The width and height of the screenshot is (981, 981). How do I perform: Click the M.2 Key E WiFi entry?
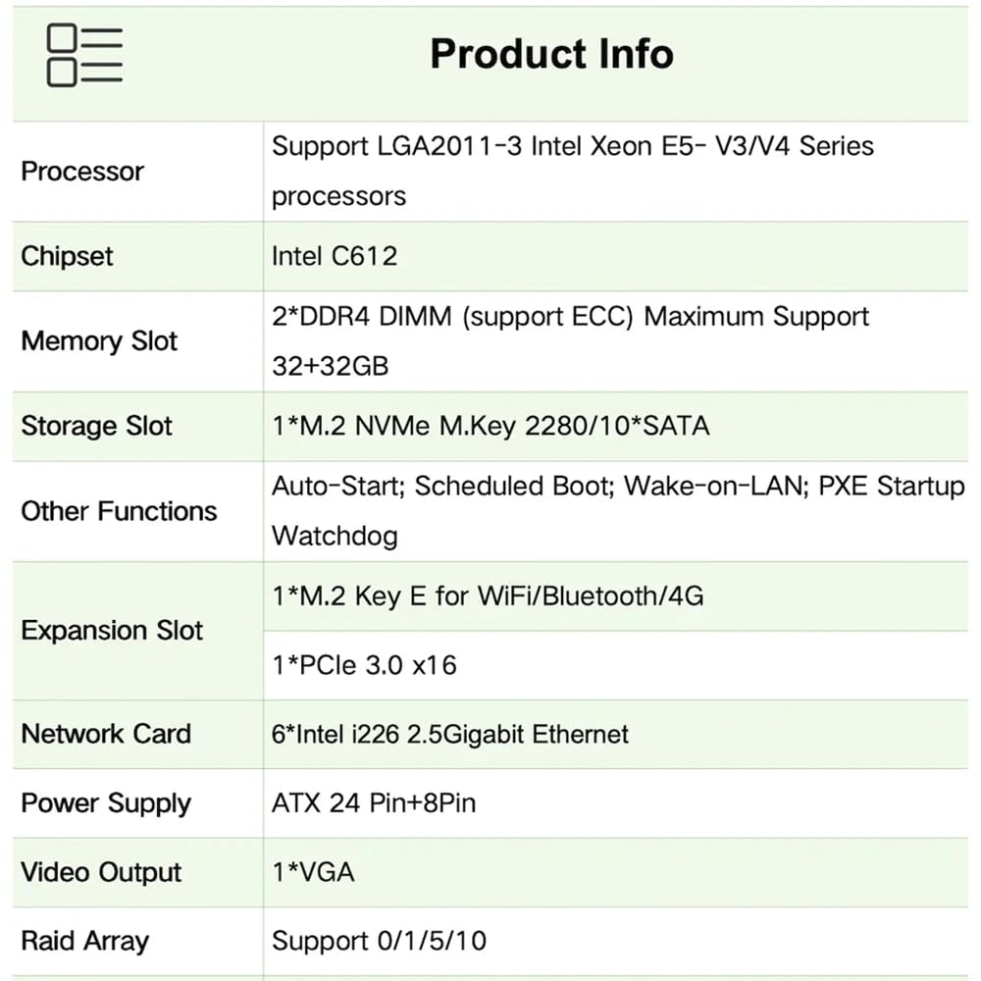click(488, 595)
